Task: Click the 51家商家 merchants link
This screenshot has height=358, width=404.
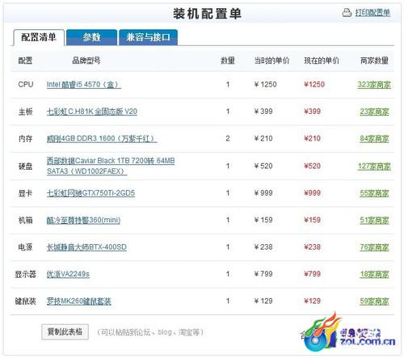Action: tap(374, 221)
